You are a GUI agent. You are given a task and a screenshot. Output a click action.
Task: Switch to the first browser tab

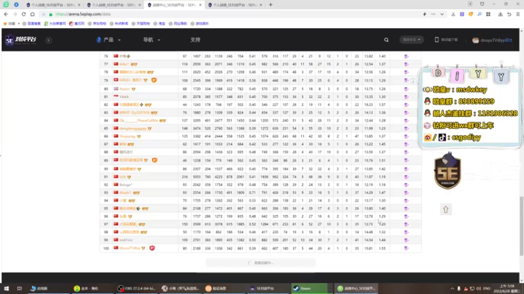click(x=53, y=5)
